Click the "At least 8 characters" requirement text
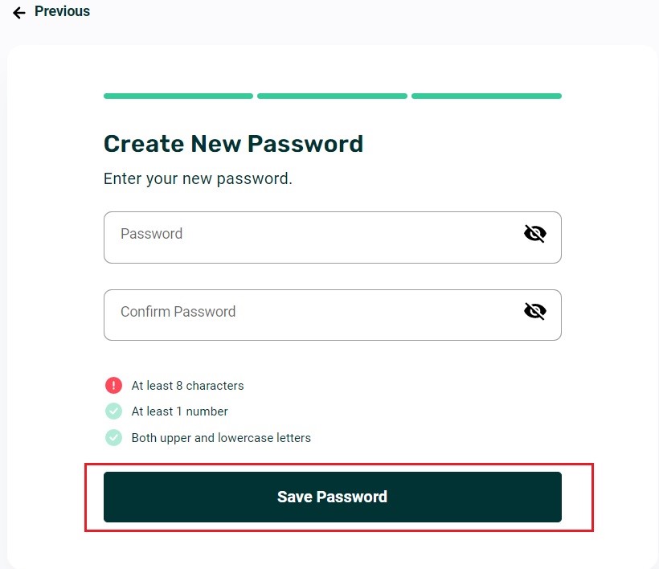659x569 pixels. (x=187, y=386)
